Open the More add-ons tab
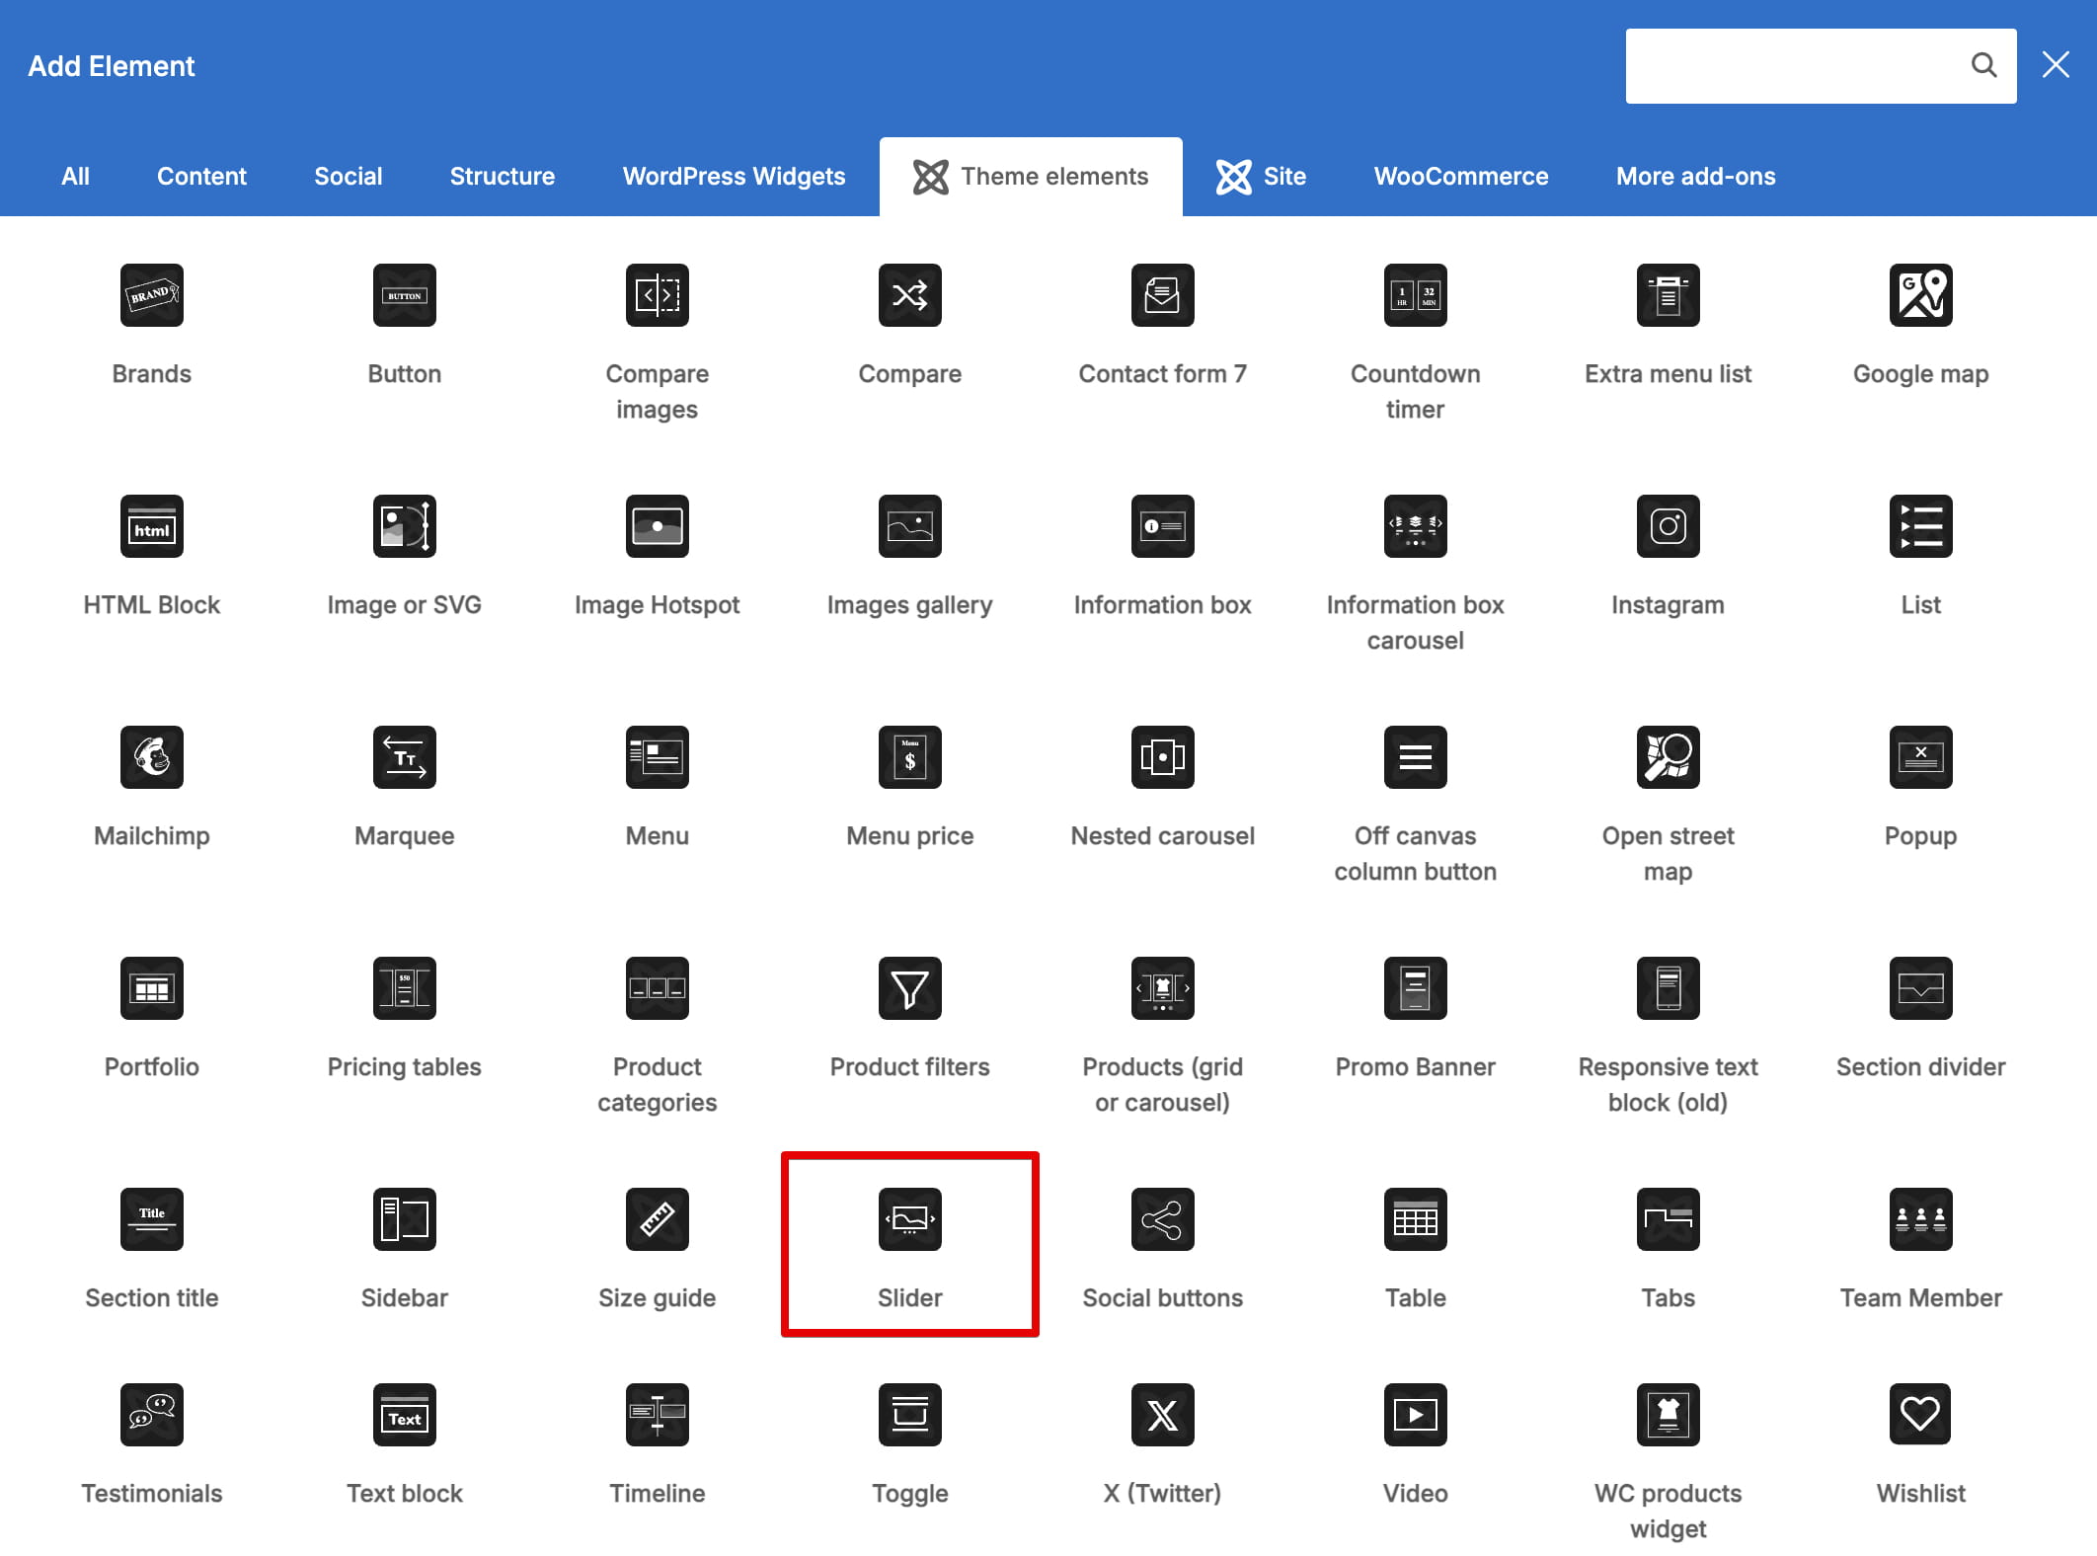Screen dimensions: 2097x1556 [x=1695, y=176]
